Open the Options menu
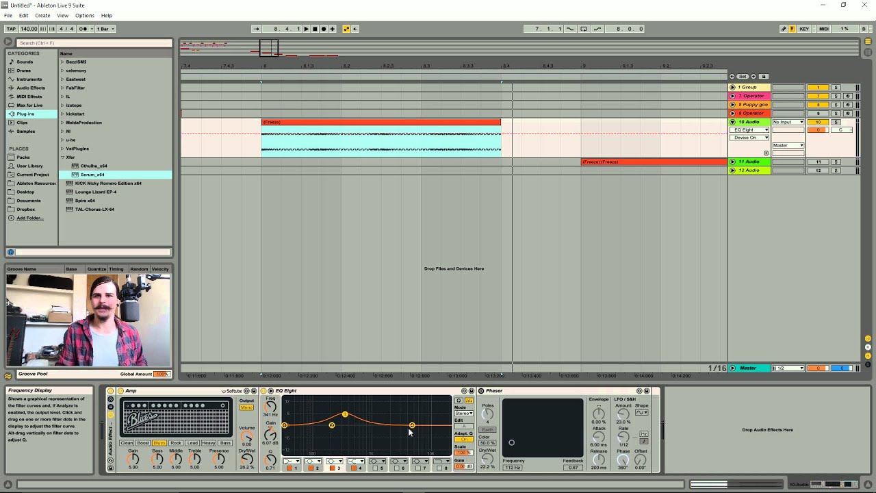This screenshot has width=876, height=493. pyautogui.click(x=85, y=15)
